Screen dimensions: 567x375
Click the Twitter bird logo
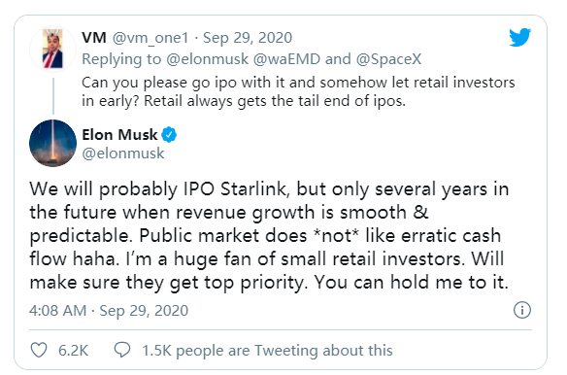click(x=519, y=37)
